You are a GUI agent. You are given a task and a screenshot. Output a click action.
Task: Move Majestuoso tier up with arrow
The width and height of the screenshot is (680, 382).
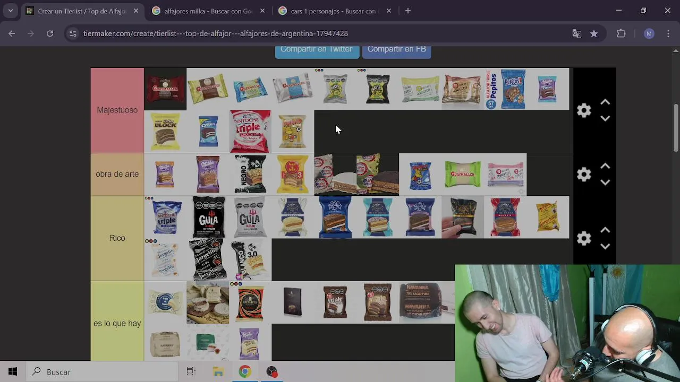click(605, 102)
